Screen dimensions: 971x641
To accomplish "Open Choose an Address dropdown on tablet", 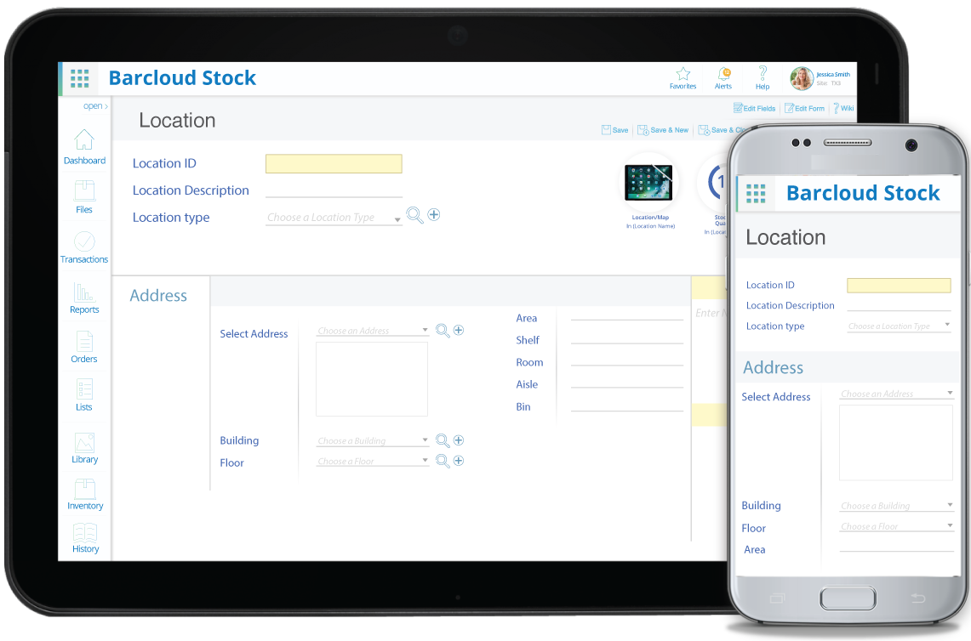I will pos(373,331).
